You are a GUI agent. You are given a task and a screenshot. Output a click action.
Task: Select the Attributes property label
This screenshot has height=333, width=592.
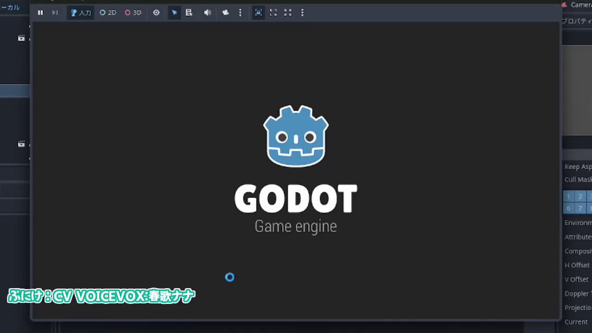(578, 237)
